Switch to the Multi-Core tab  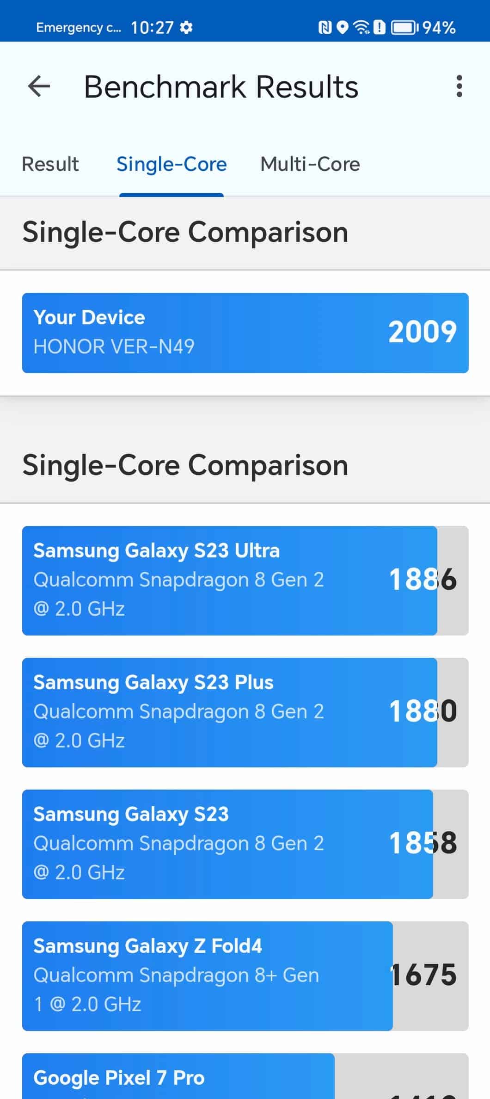pos(310,164)
